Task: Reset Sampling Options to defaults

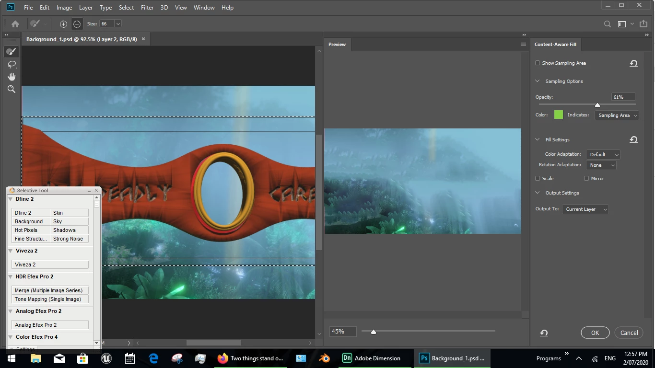Action: click(x=633, y=63)
